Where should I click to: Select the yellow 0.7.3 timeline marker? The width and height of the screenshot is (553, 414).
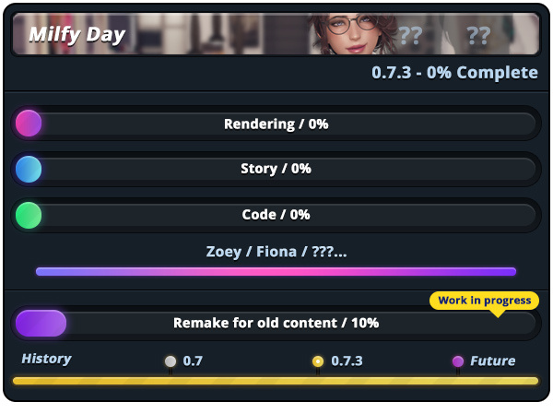(318, 361)
